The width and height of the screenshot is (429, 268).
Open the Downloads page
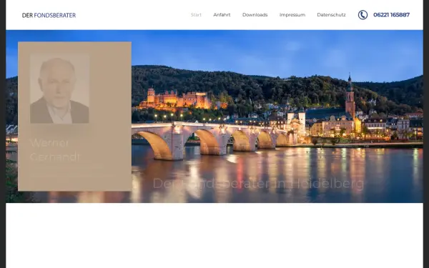coord(255,15)
